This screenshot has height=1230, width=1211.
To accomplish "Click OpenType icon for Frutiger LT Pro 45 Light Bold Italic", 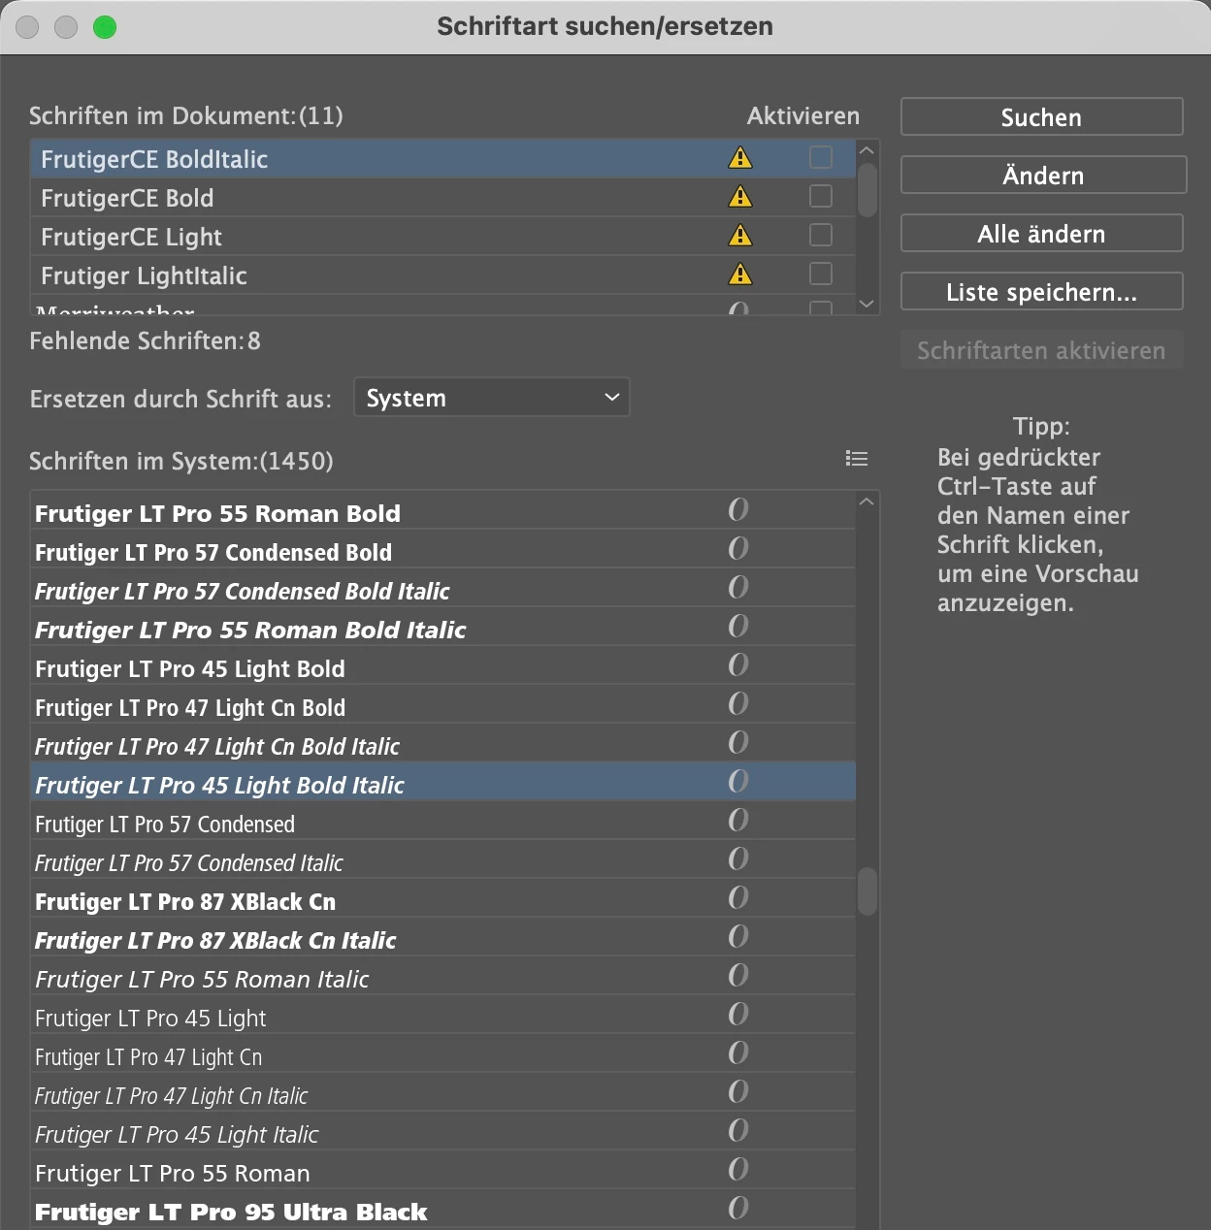I will [738, 781].
